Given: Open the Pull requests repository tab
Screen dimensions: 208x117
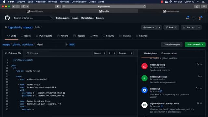Looking at the screenshot, I should pyautogui.click(x=44, y=36).
